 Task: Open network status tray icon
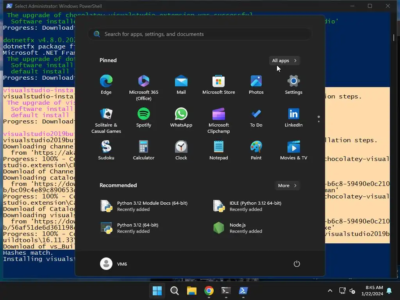point(342,291)
